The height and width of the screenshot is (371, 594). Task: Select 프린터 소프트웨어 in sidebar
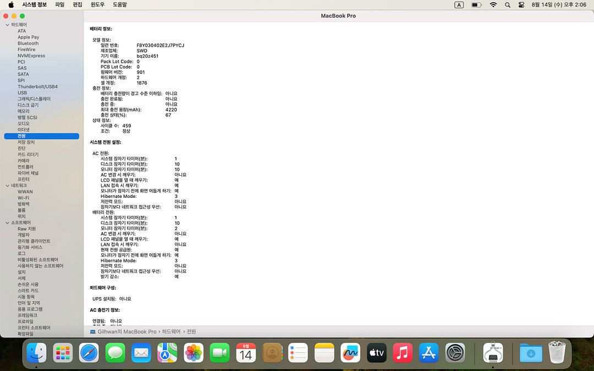point(34,328)
